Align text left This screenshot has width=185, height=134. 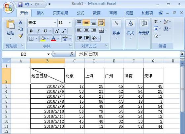79,31
